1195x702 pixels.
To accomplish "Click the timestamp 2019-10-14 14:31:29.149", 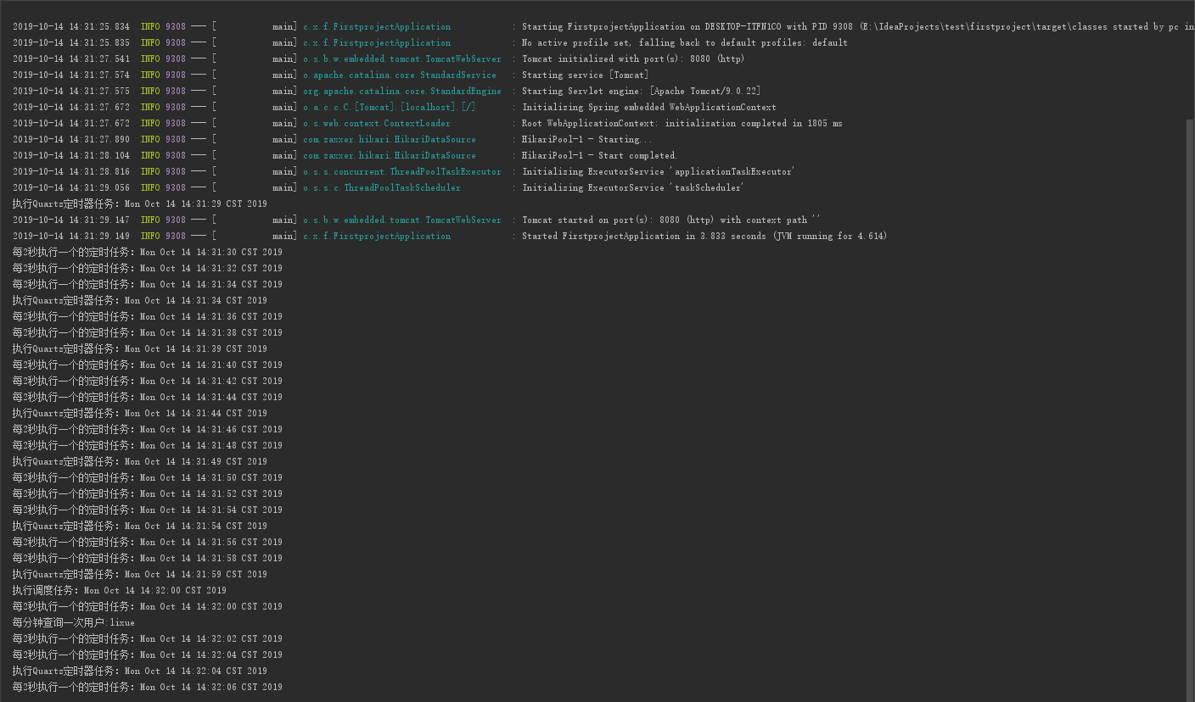I will point(71,237).
